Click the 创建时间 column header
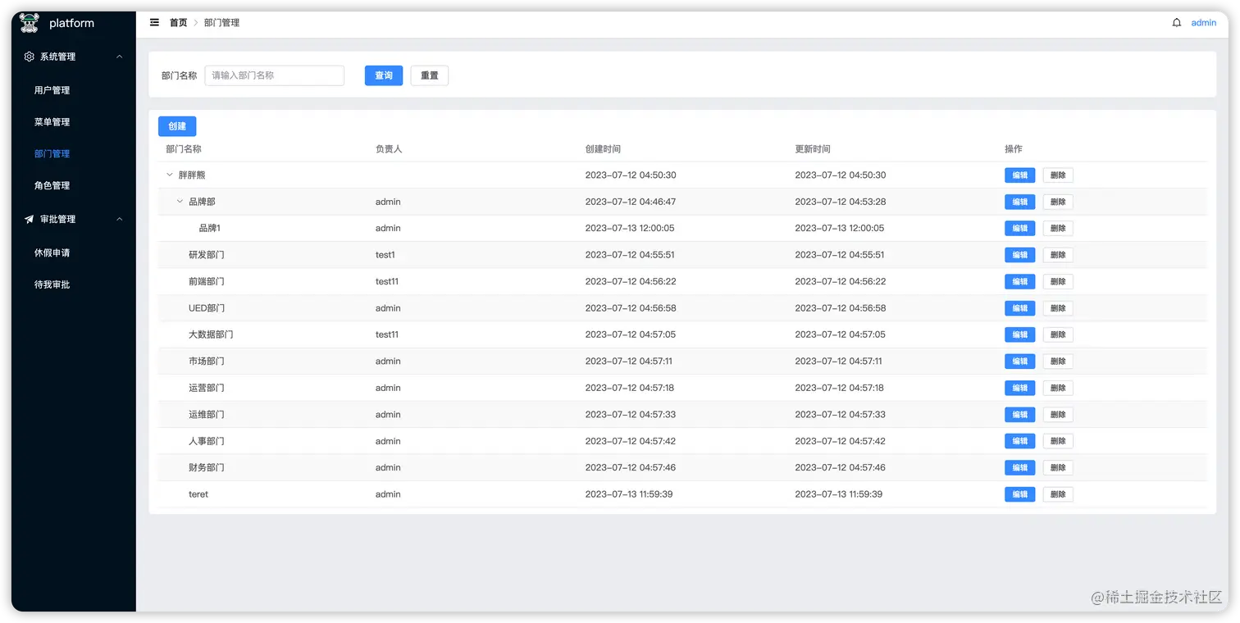This screenshot has height=623, width=1240. 603,149
